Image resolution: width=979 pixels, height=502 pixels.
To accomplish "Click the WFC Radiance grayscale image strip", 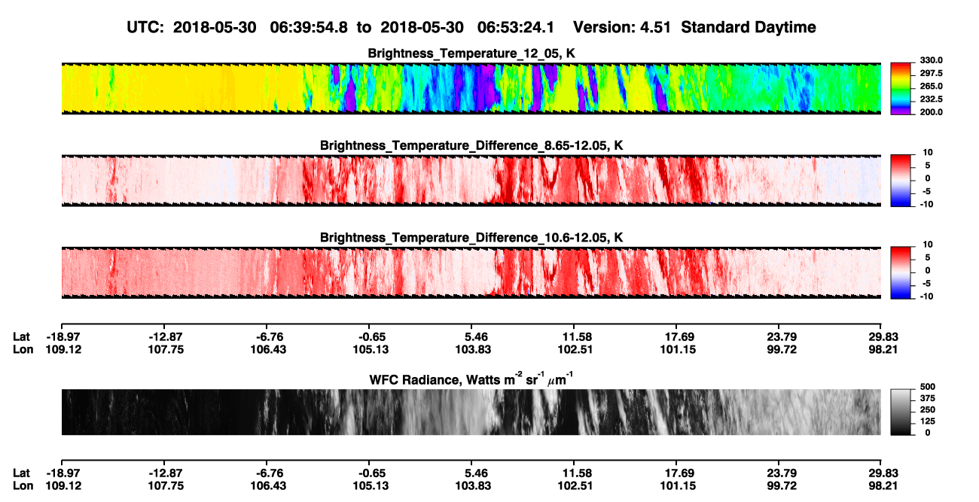I will pos(471,412).
